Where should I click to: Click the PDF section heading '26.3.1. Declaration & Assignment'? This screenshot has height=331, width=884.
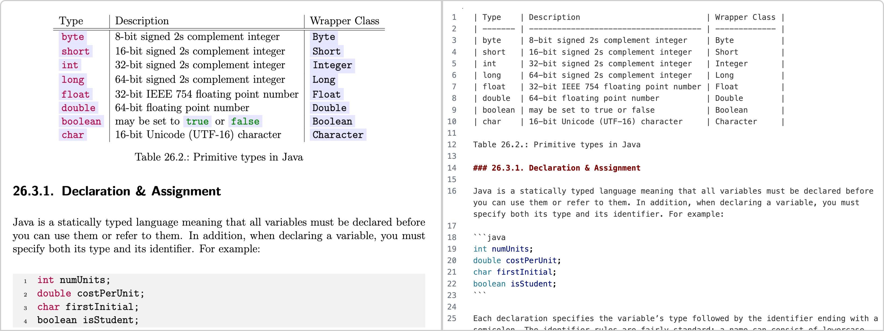tap(117, 191)
